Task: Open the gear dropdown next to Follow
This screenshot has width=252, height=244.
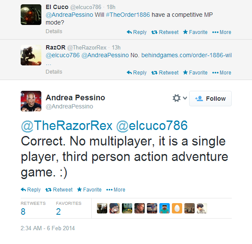Action: [x=180, y=98]
